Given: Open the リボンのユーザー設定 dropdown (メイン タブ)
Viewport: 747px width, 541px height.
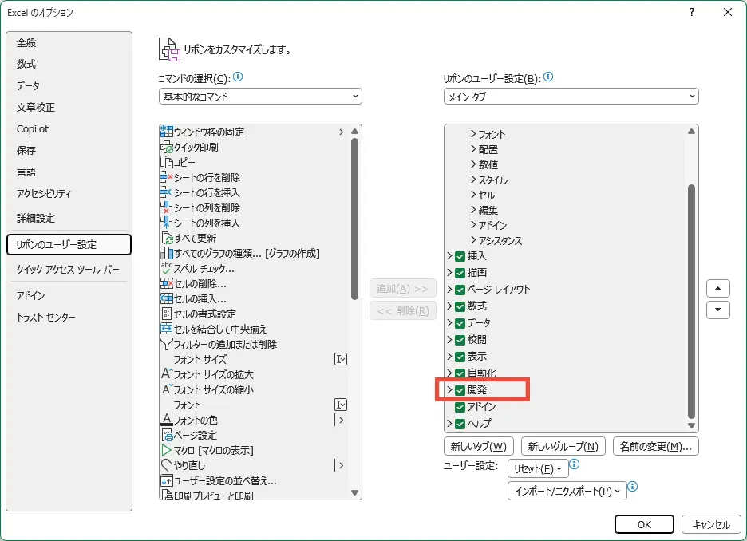Looking at the screenshot, I should tap(571, 97).
